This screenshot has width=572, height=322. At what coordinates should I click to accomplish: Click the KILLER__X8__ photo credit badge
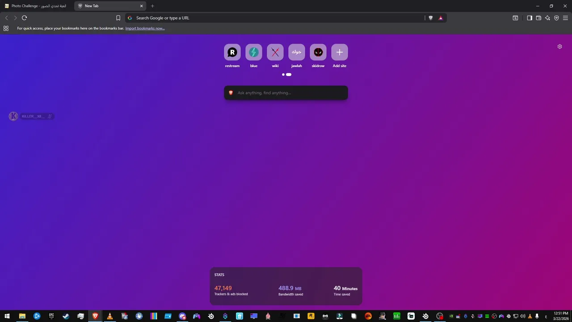pos(32,116)
